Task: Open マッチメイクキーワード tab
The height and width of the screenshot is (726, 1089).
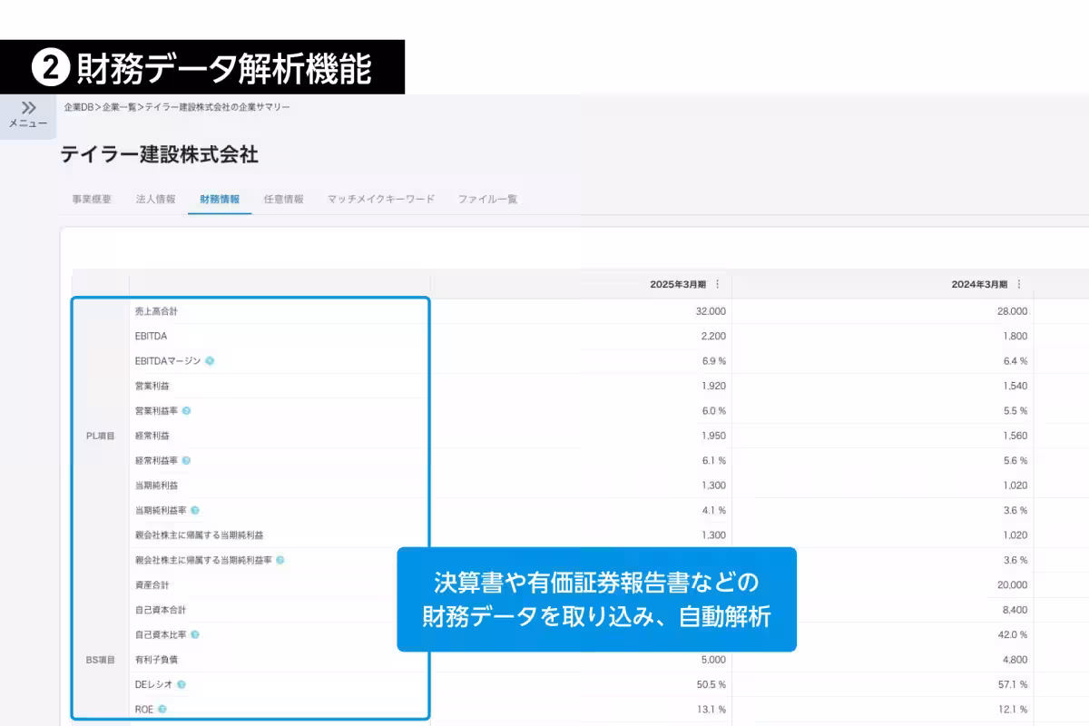Action: pos(381,199)
